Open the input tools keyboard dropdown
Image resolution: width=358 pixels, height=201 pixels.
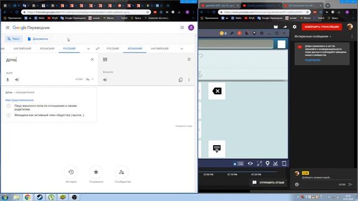point(89,79)
